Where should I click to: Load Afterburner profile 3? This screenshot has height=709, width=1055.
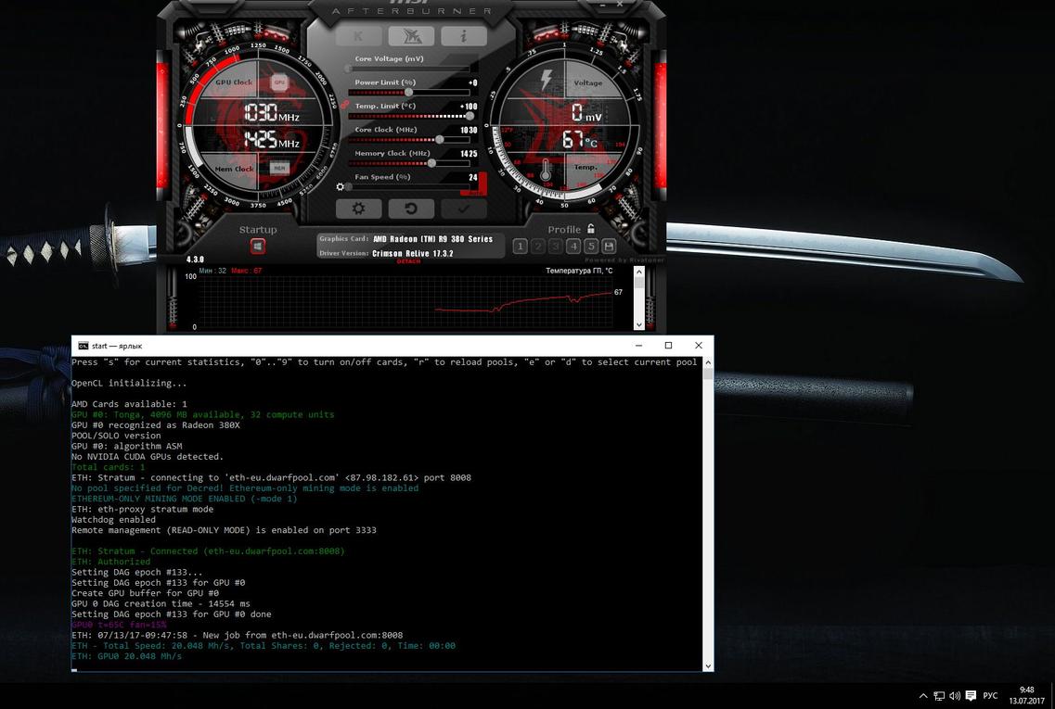pos(555,247)
